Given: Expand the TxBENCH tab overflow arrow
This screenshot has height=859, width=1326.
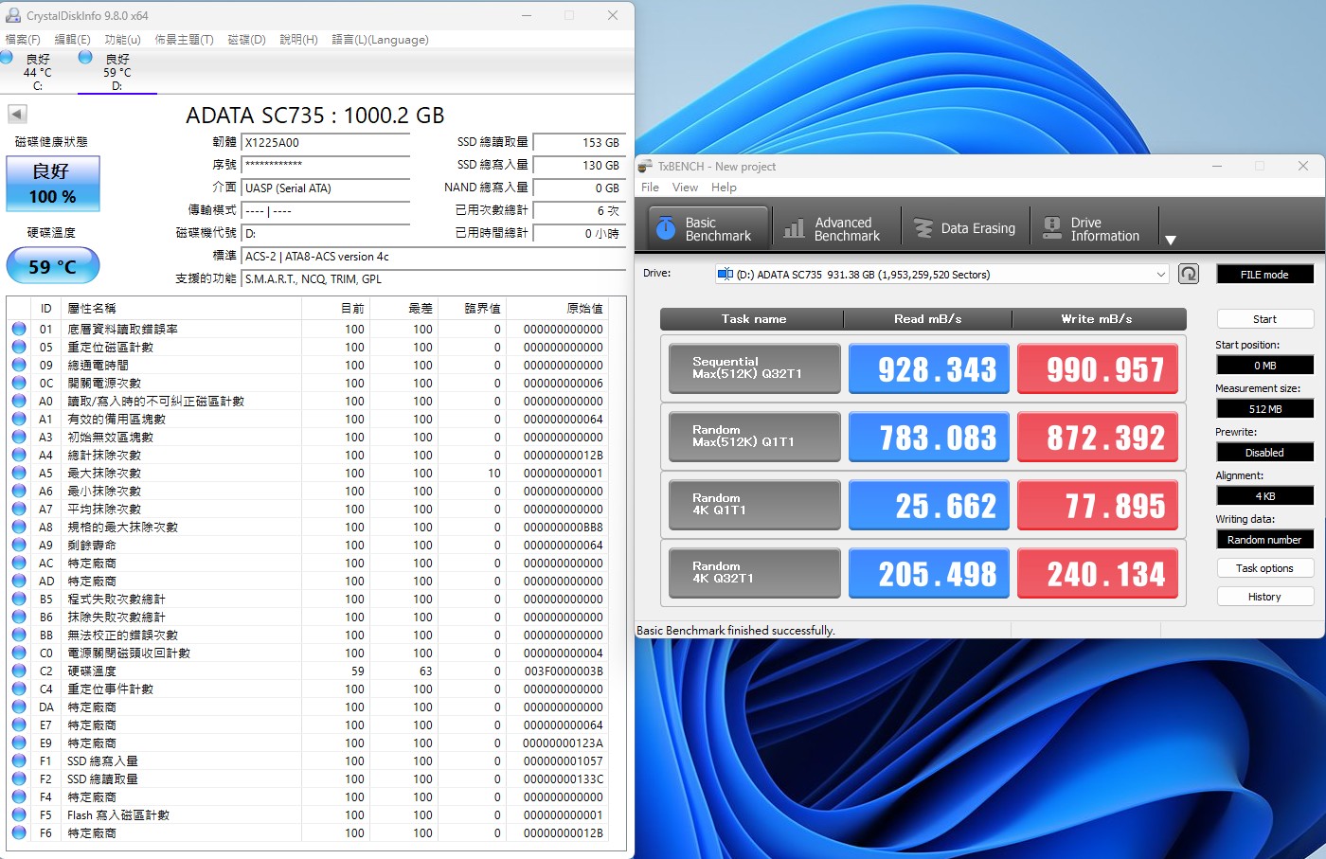Looking at the screenshot, I should coord(1171,240).
